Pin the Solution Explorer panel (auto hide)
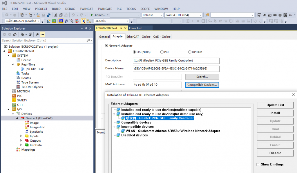The image size is (297, 173). click(86, 28)
